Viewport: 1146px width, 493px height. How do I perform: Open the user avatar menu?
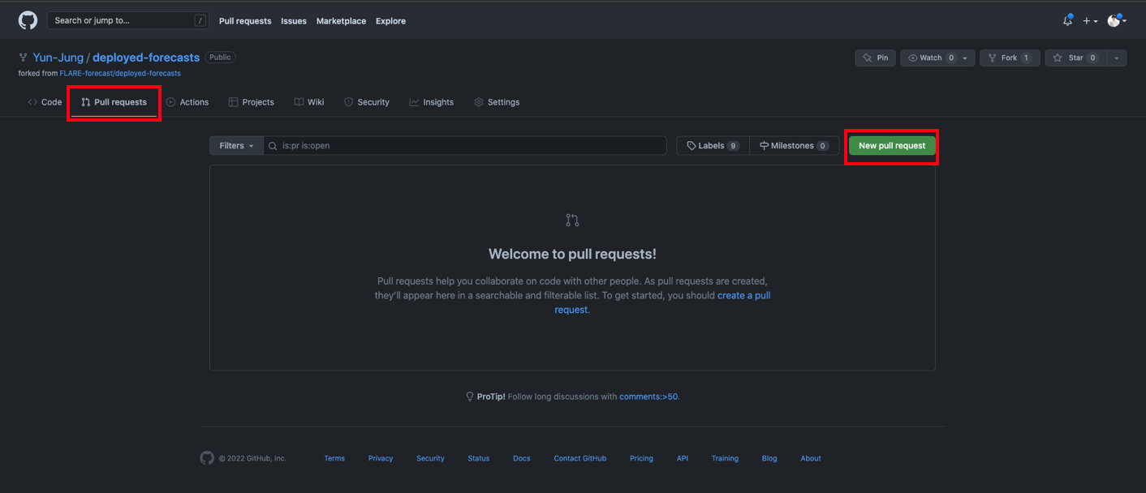(x=1117, y=21)
